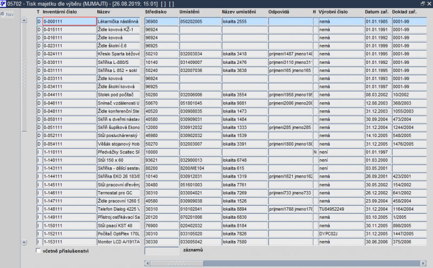
Task: Click the 'Inventární číslo' column header
Action: pos(60,12)
